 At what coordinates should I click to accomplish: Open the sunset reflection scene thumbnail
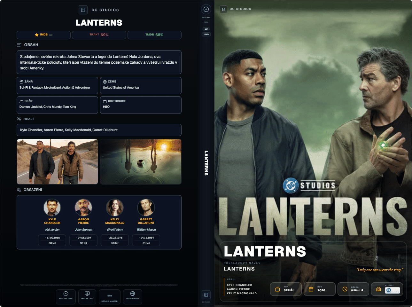click(x=141, y=161)
